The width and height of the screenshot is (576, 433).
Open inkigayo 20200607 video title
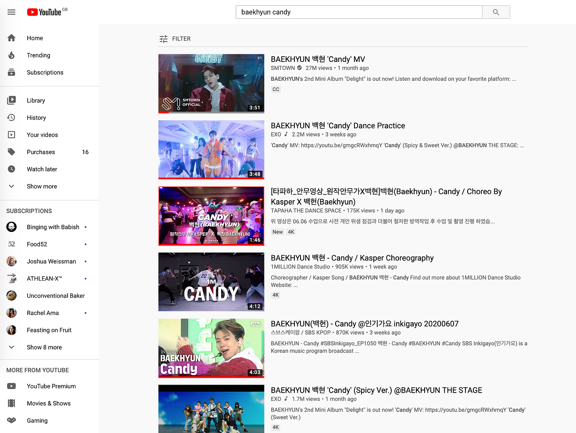[x=365, y=324]
